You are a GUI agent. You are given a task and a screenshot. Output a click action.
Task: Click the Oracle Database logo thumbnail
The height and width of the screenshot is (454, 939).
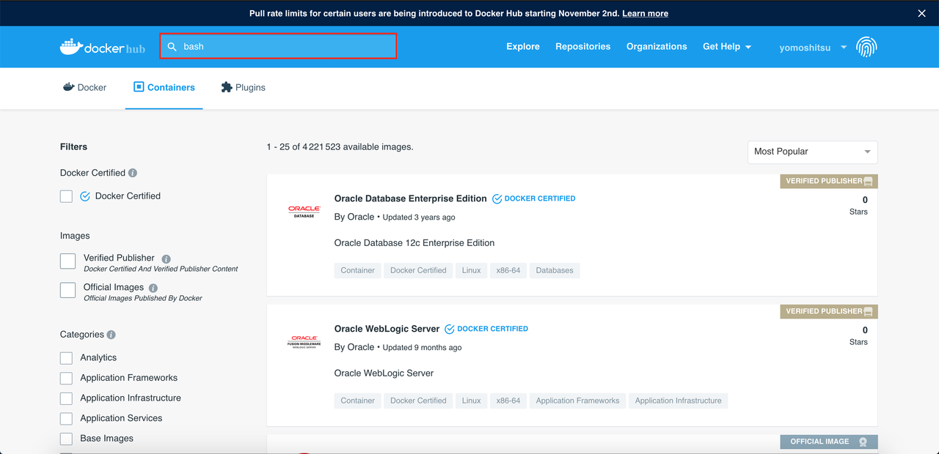(304, 212)
